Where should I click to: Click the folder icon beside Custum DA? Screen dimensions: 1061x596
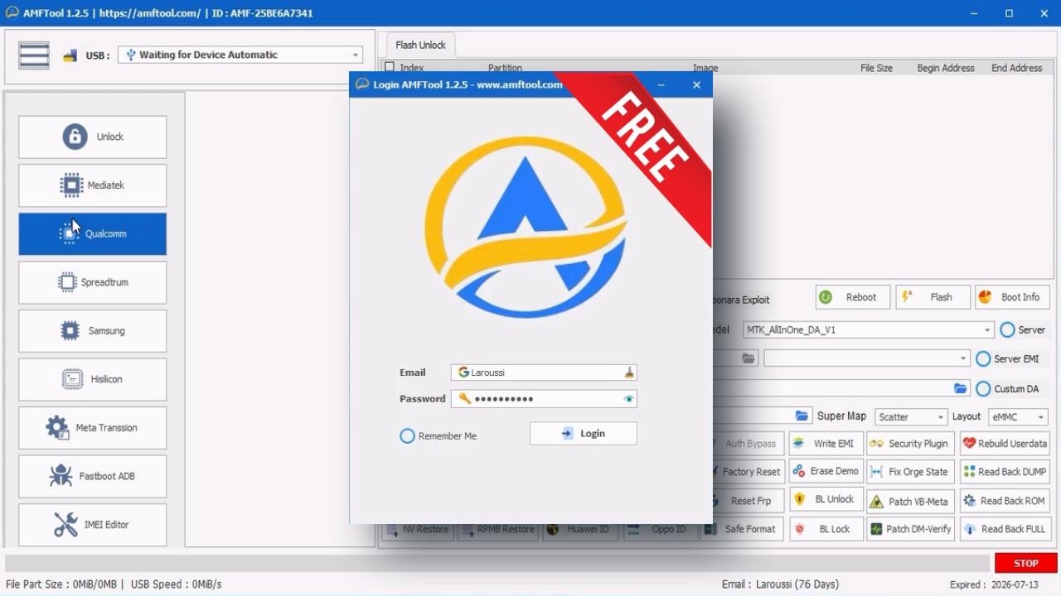click(x=960, y=388)
